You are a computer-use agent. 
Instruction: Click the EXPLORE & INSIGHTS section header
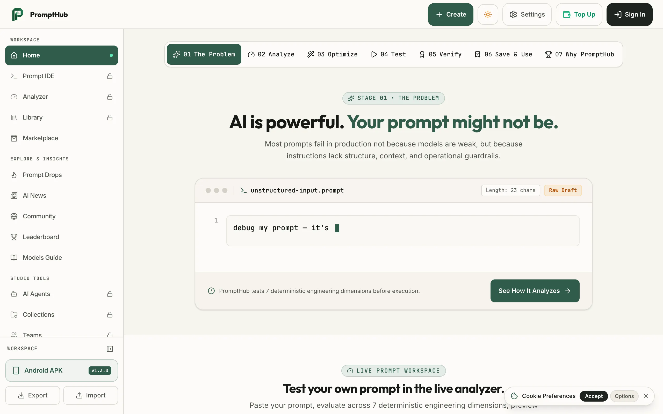click(39, 159)
